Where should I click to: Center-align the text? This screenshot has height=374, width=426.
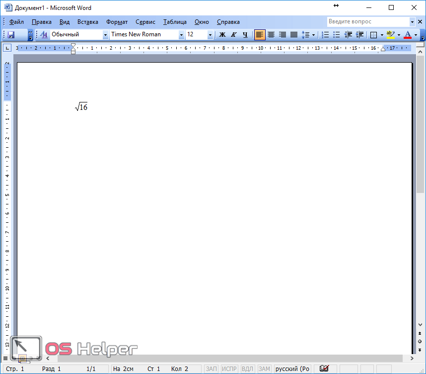point(271,35)
